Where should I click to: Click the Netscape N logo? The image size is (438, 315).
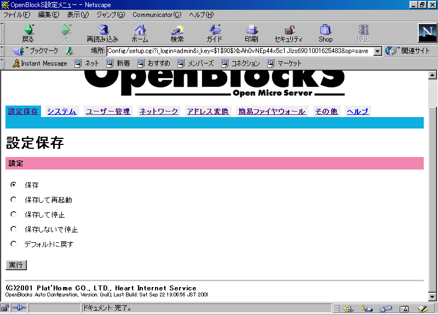pyautogui.click(x=428, y=33)
